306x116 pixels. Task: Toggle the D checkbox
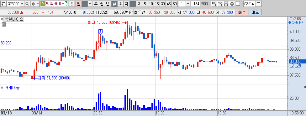coord(238,4)
